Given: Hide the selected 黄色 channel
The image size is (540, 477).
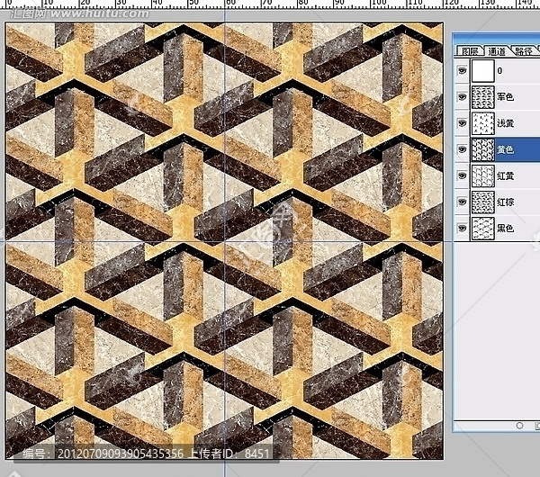Looking at the screenshot, I should tap(462, 149).
